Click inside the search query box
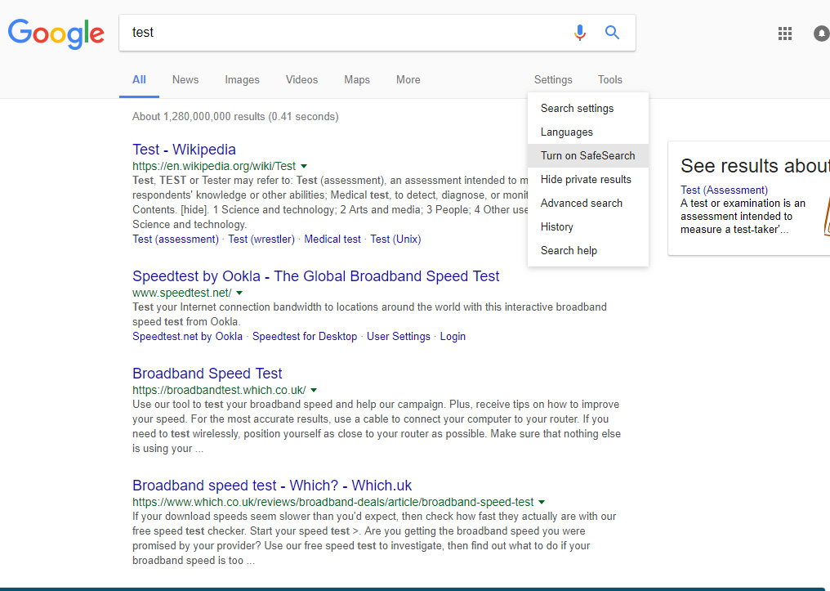The image size is (830, 591). click(x=344, y=33)
